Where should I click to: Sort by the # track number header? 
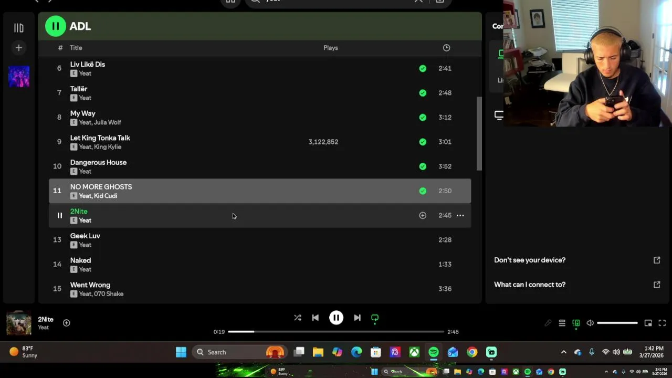tap(60, 48)
